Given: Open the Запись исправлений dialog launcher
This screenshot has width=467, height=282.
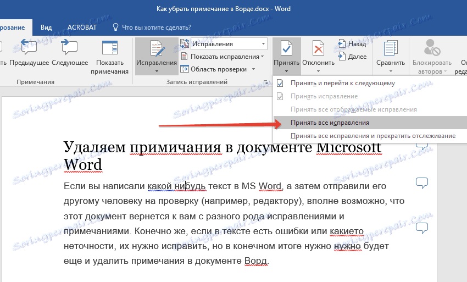Looking at the screenshot, I should pyautogui.click(x=265, y=82).
